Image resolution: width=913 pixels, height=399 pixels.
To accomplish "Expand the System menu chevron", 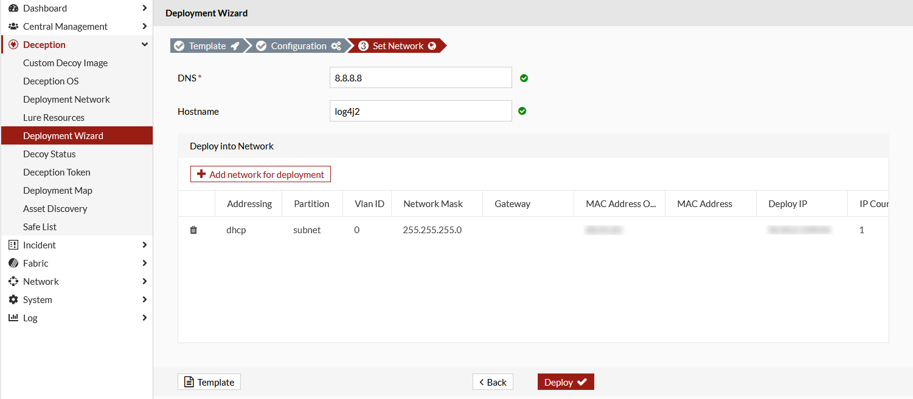I will [144, 300].
